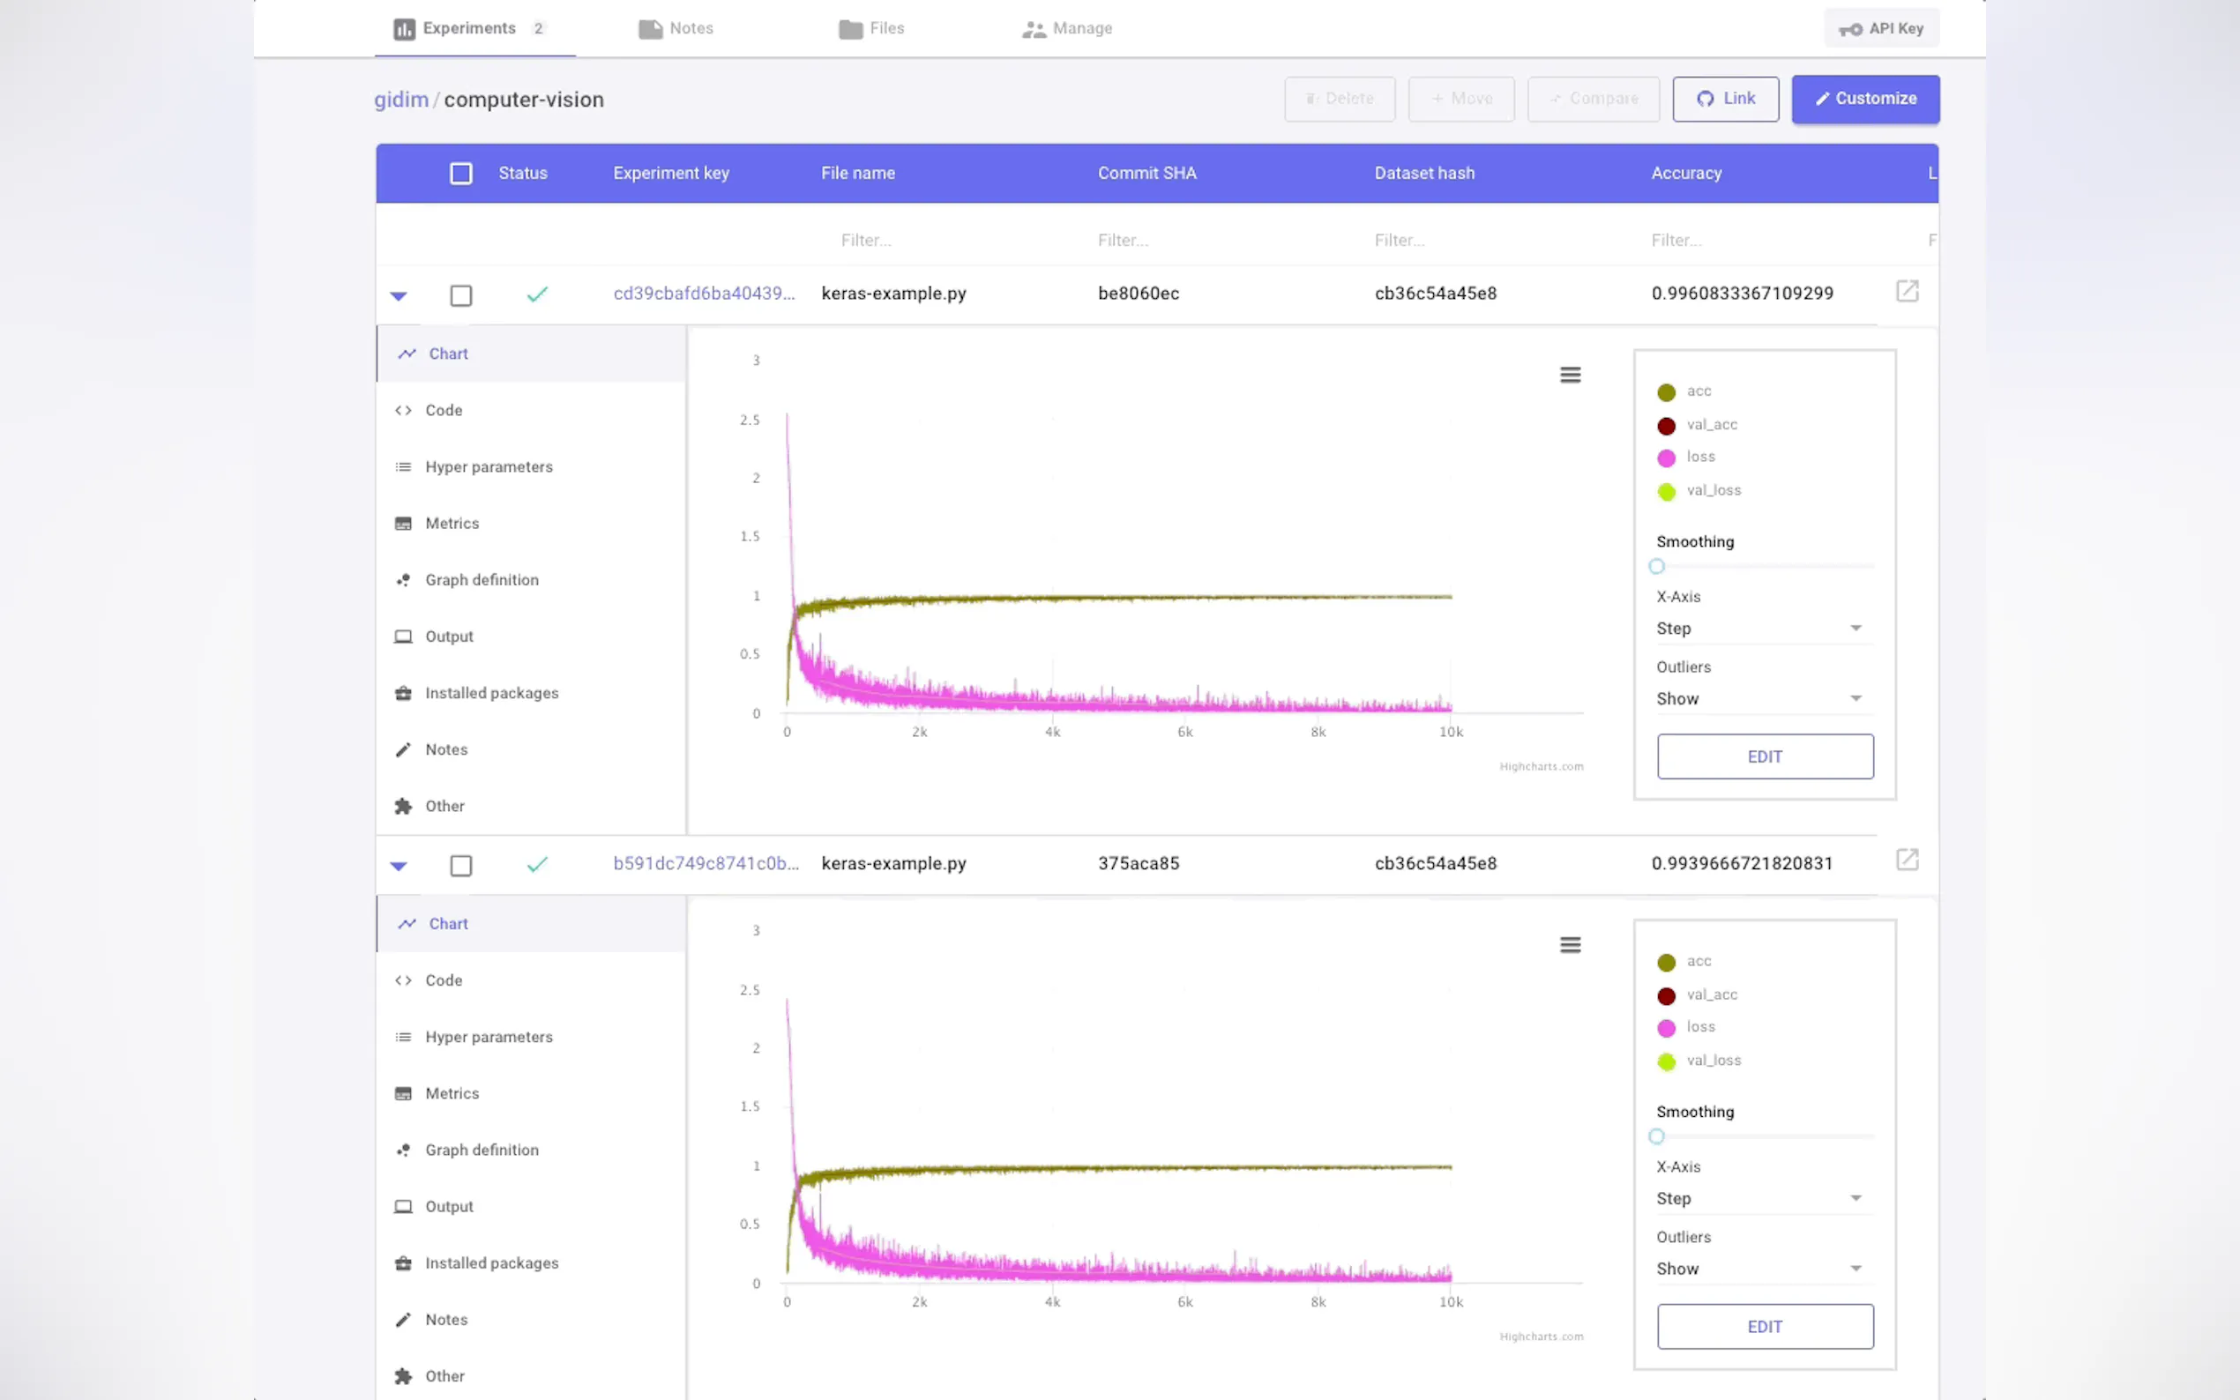
Task: Show Installed packages for first experiment
Action: [x=491, y=693]
